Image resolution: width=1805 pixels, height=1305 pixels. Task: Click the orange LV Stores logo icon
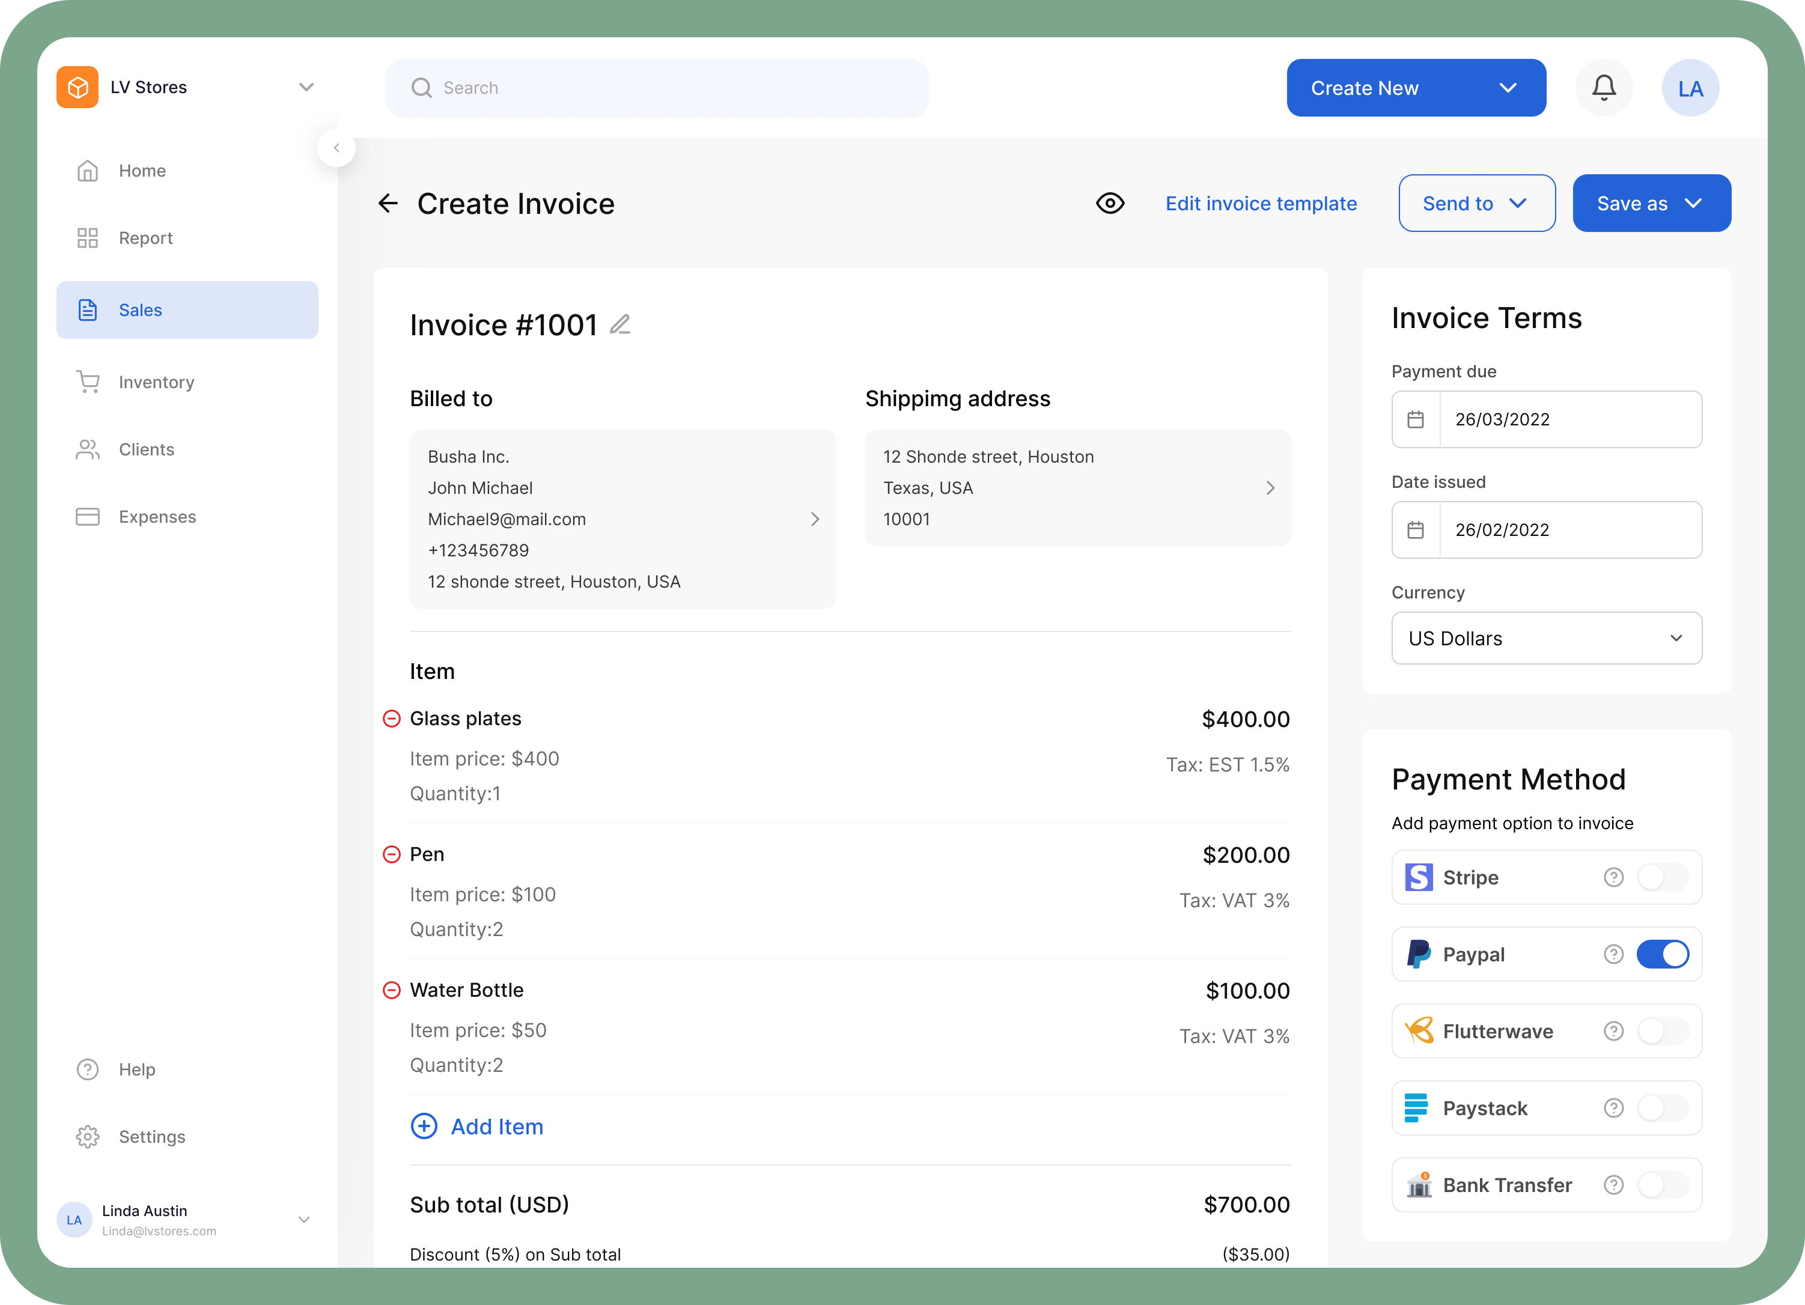coord(77,88)
